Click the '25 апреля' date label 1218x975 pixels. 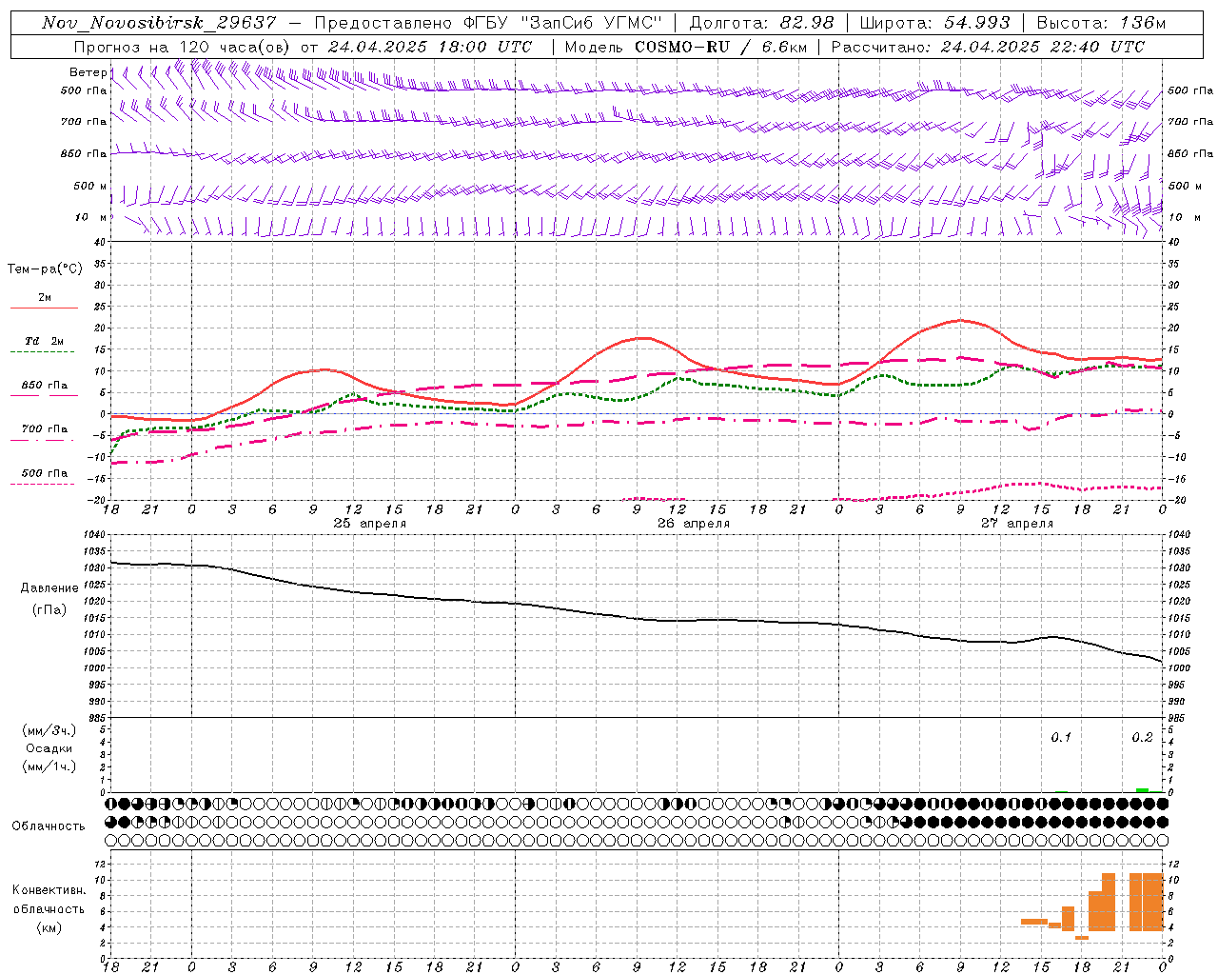coord(369,524)
